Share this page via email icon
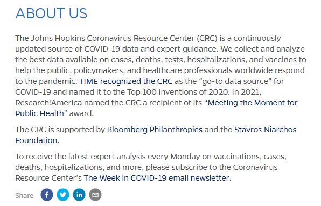This screenshot has height=206, width=321. (x=95, y=195)
